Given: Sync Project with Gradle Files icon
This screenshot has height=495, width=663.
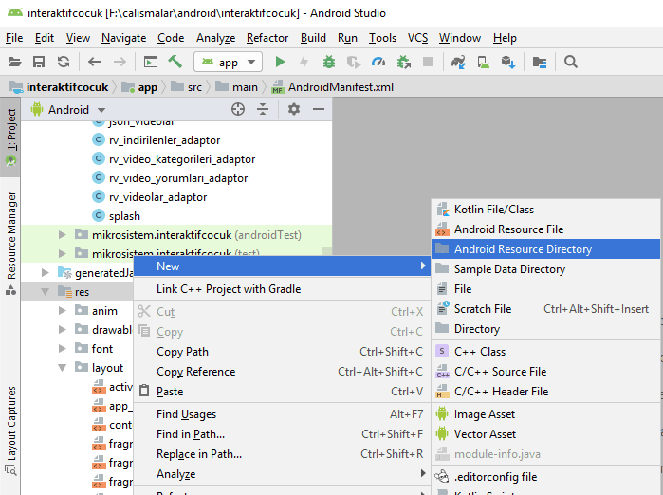Looking at the screenshot, I should [458, 62].
